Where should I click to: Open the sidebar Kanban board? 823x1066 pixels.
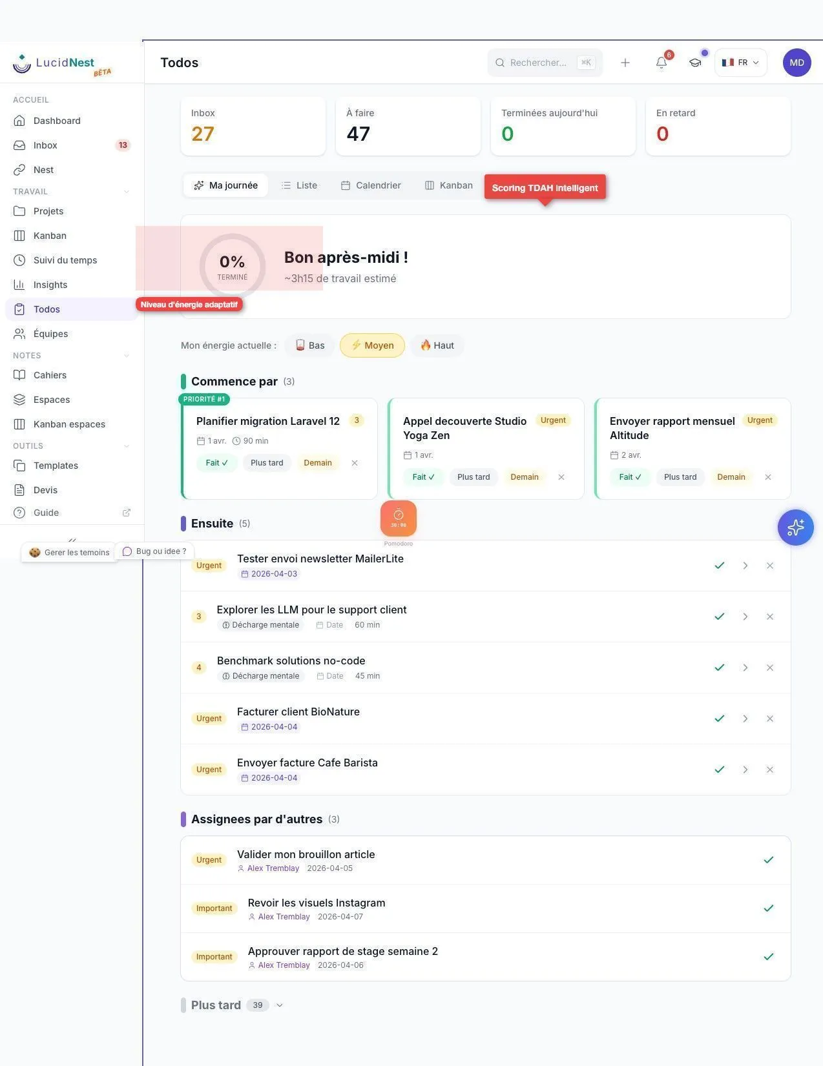click(72, 236)
